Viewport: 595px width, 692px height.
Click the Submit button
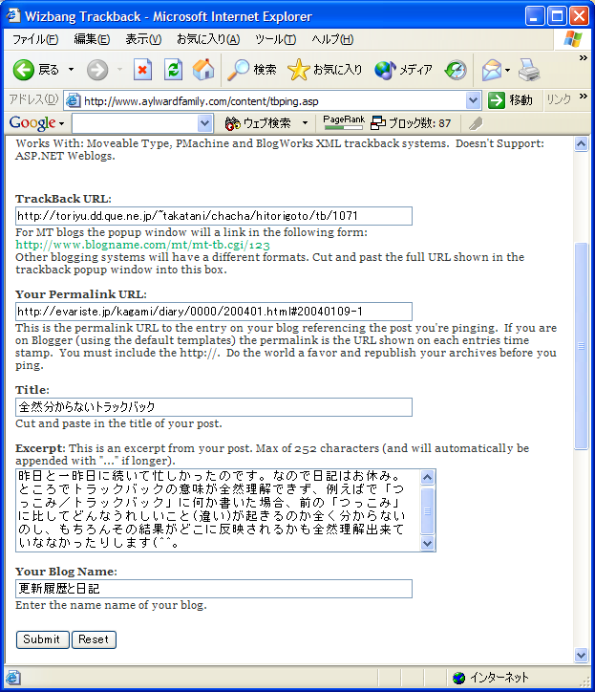pos(42,639)
